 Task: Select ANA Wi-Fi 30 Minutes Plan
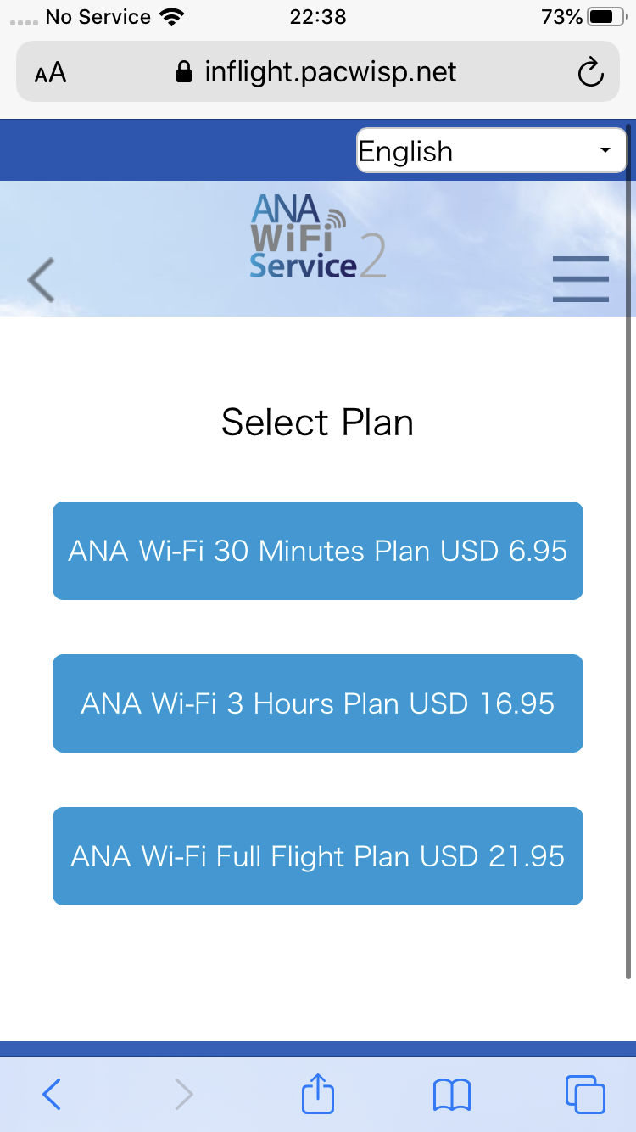tap(318, 551)
